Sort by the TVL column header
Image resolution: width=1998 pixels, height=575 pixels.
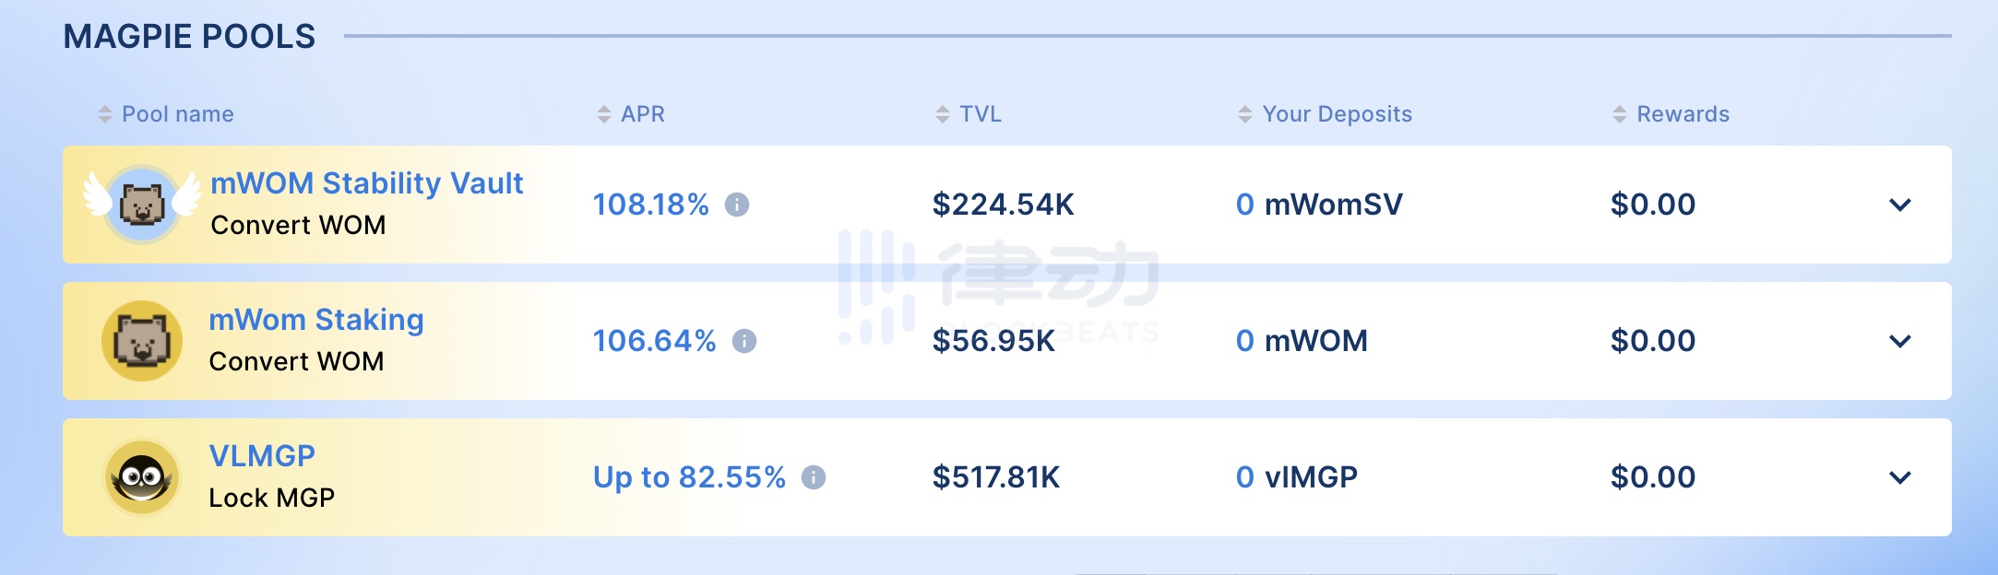(980, 114)
